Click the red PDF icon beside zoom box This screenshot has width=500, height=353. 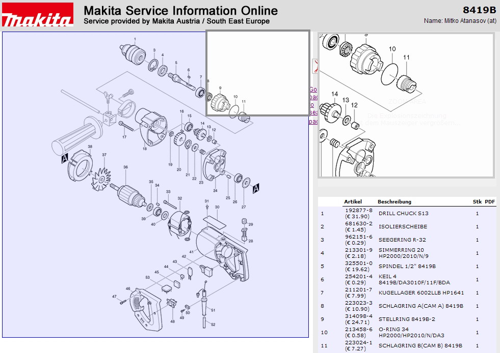[315, 66]
